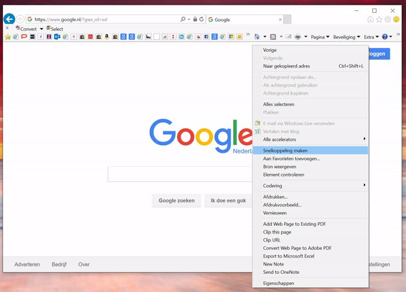Viewport: 406px width, 292px height.
Task: Expand the Codering submenu
Action: [310, 185]
